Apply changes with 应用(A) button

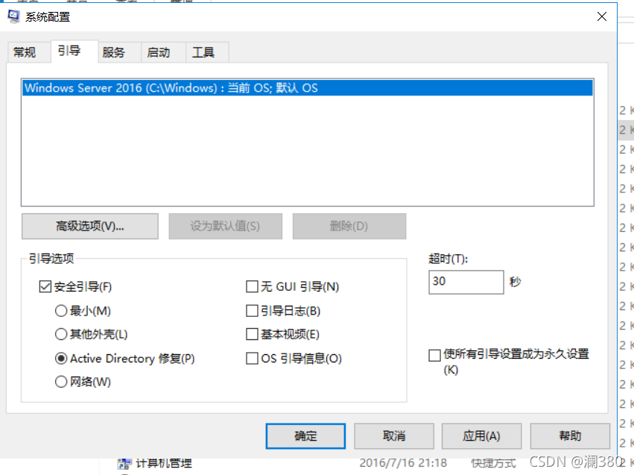click(481, 436)
